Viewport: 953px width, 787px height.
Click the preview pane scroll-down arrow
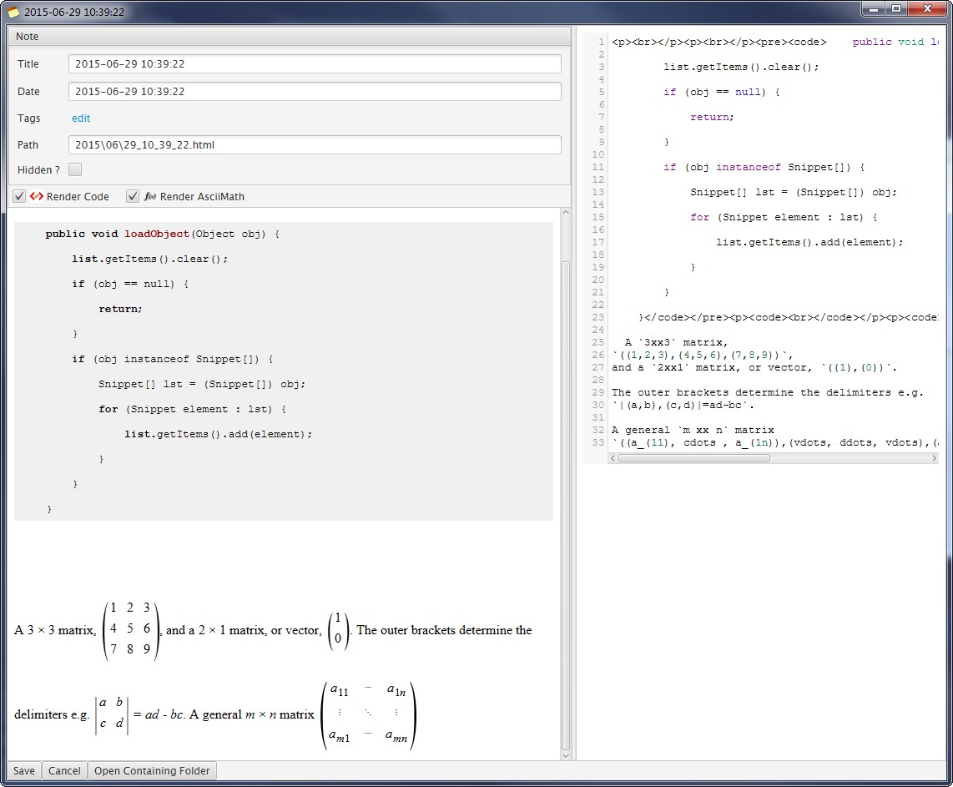(x=565, y=755)
